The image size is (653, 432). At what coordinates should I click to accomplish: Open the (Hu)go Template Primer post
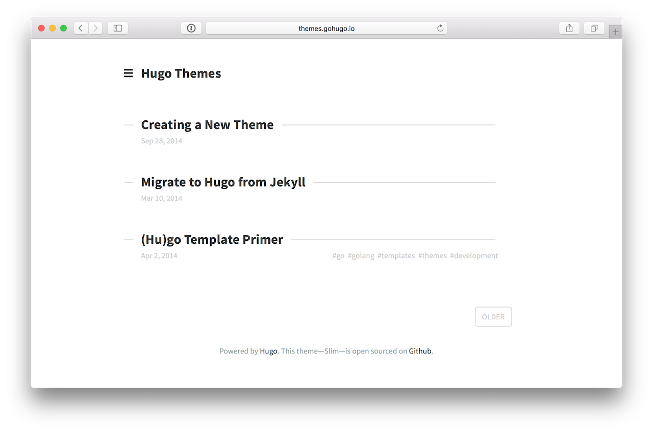pos(212,240)
